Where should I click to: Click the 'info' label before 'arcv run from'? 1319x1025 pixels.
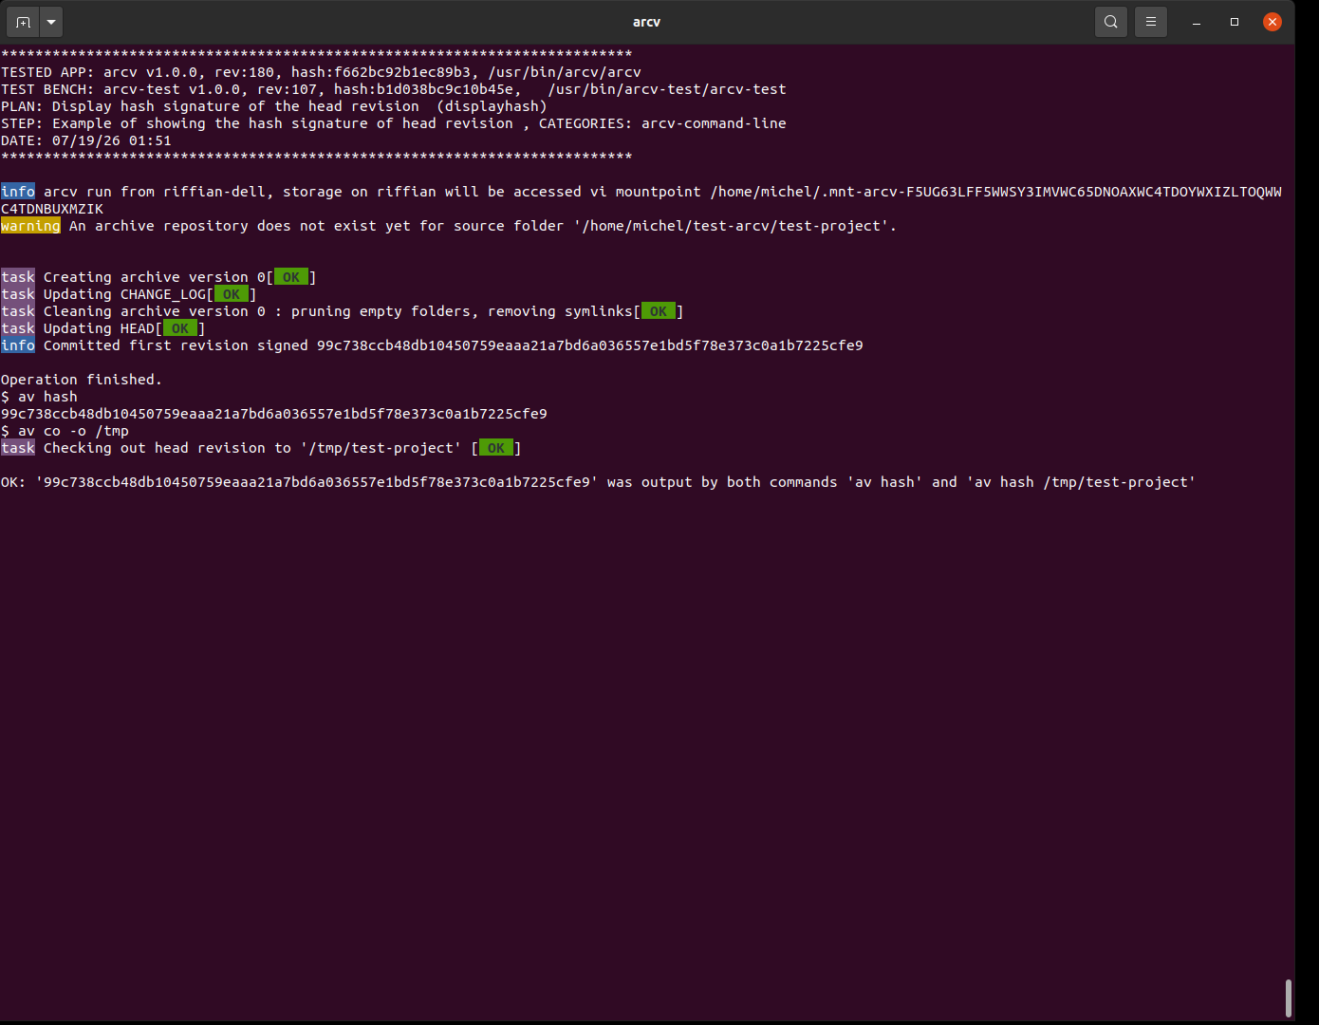[x=18, y=192]
